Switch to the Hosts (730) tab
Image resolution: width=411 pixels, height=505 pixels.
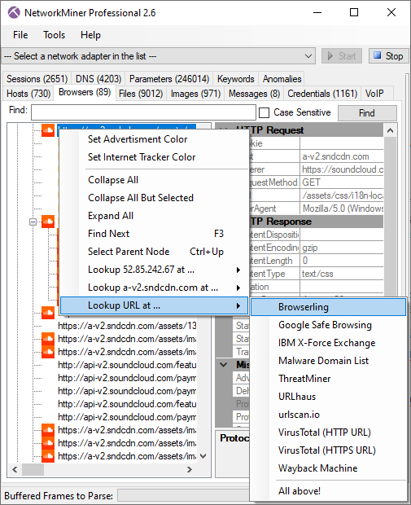pyautogui.click(x=28, y=94)
